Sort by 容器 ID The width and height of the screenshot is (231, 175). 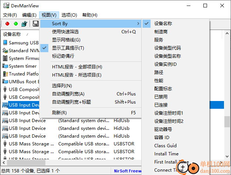click(176, 138)
